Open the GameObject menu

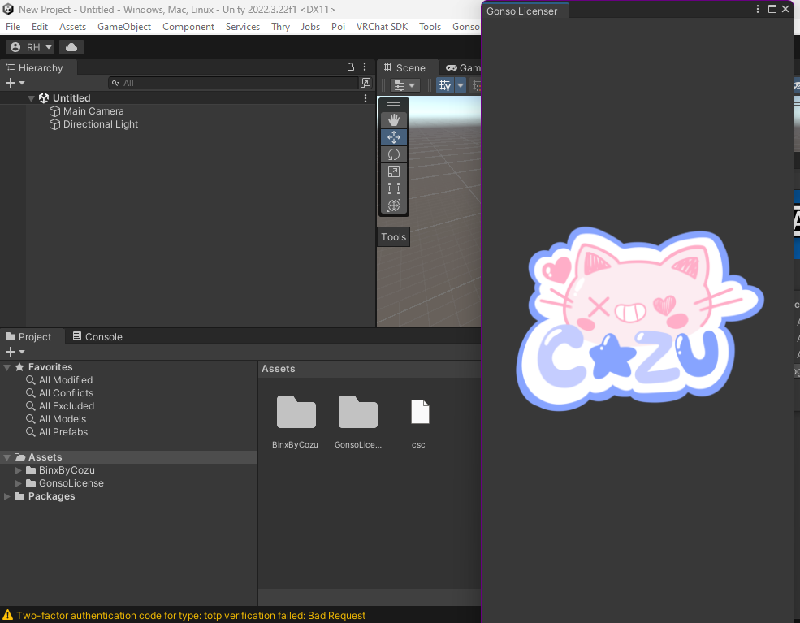tap(124, 27)
